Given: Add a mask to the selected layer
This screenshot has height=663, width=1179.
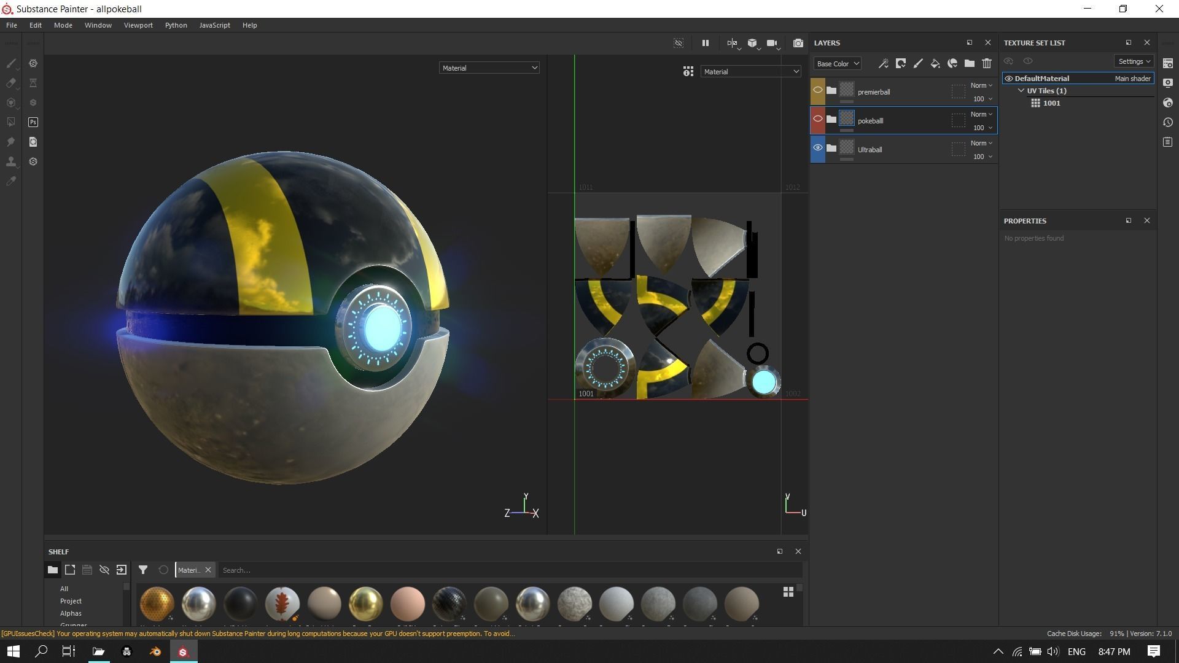Looking at the screenshot, I should coord(900,63).
